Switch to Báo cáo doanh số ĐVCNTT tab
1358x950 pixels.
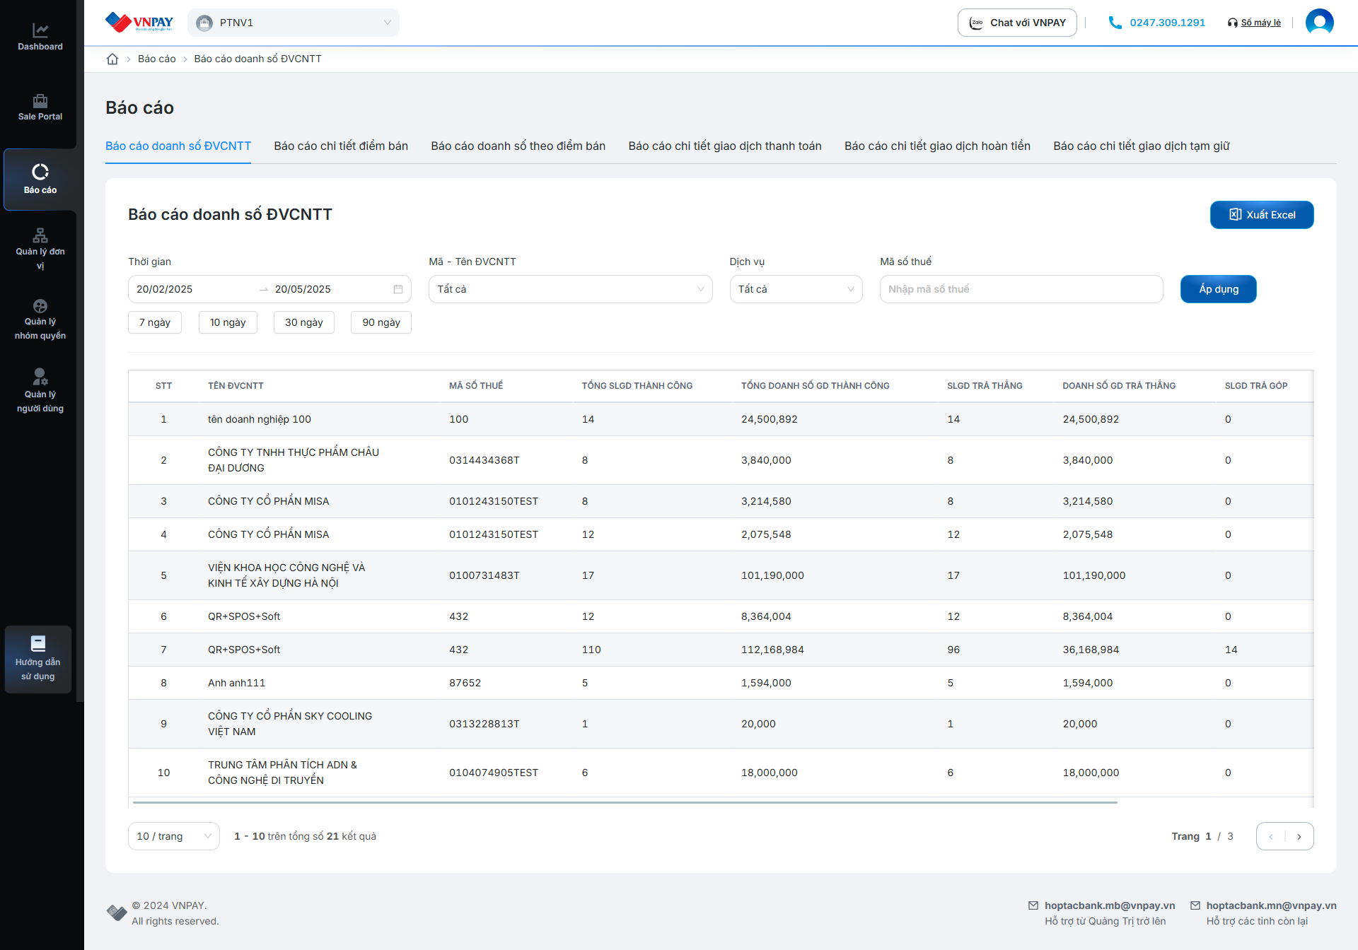(178, 146)
